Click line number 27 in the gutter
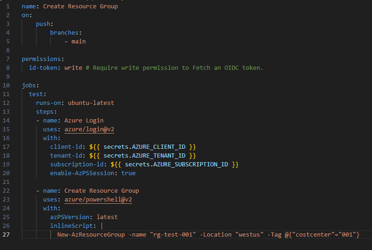This screenshot has height=250, width=372. point(6,235)
